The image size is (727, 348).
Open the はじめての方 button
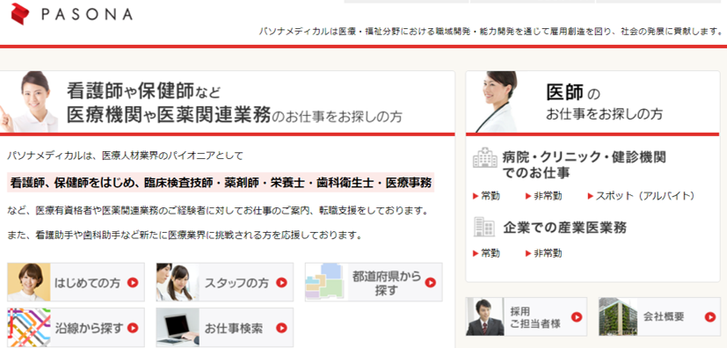tap(76, 282)
